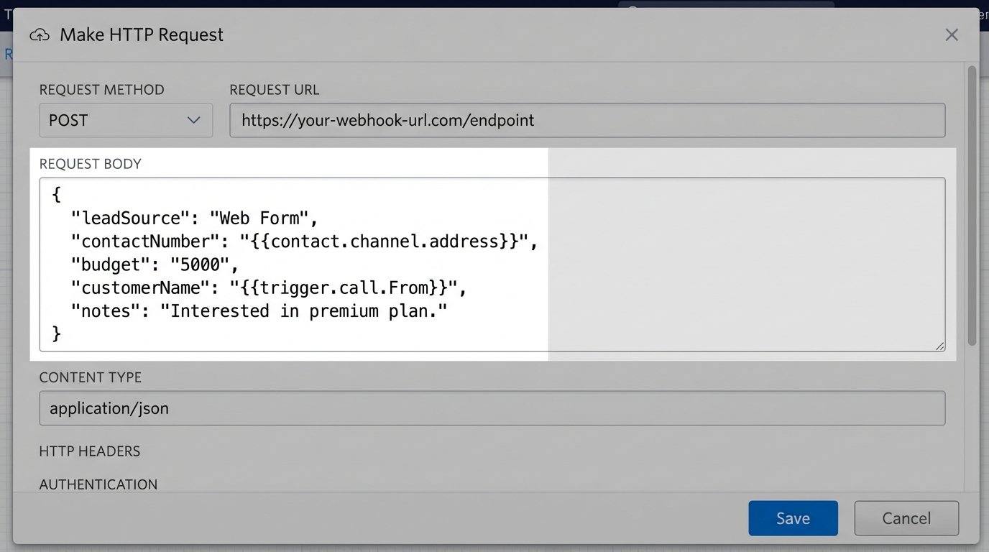Screen dimensions: 989x552
Task: Click the chevron arrow beside POST
Action: point(193,120)
